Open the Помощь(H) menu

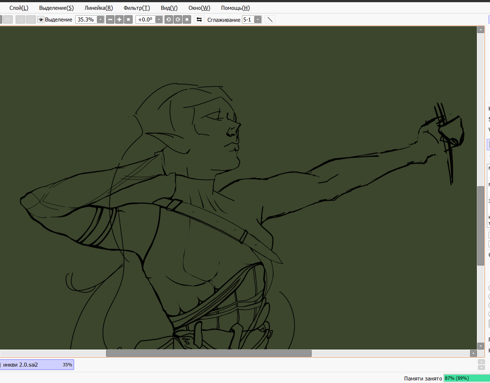235,8
